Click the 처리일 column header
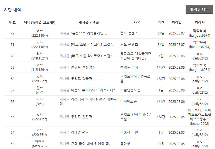This screenshot has height=149, width=215. point(177,23)
